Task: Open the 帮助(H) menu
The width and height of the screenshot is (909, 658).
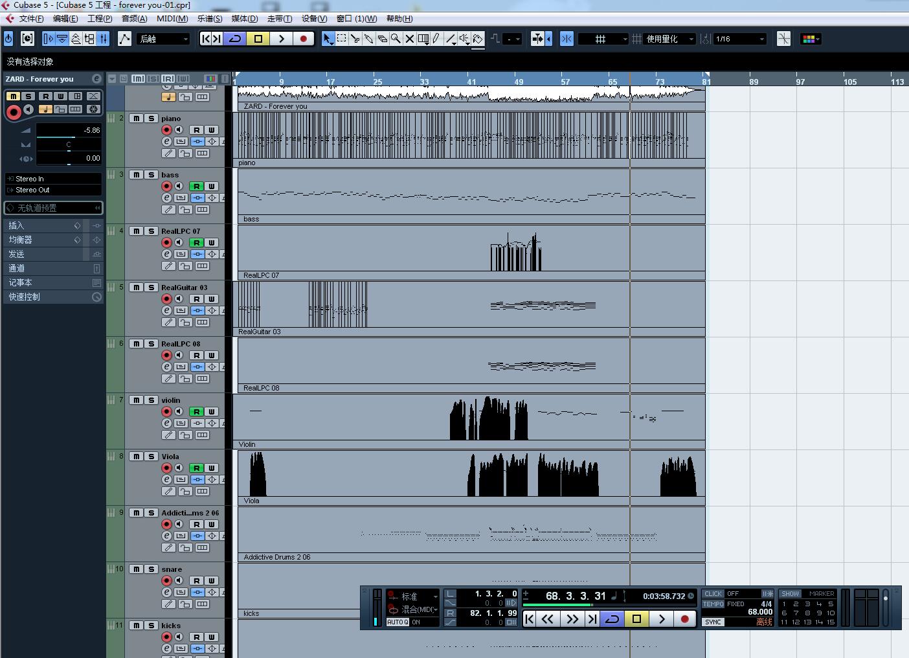Action: (399, 19)
